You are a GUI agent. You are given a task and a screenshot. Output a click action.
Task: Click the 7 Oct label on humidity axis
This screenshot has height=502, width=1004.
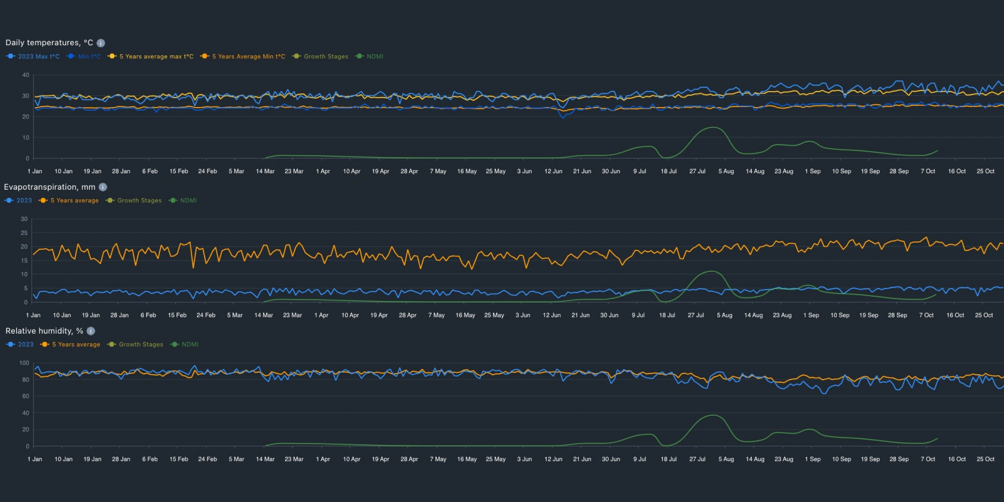[928, 459]
